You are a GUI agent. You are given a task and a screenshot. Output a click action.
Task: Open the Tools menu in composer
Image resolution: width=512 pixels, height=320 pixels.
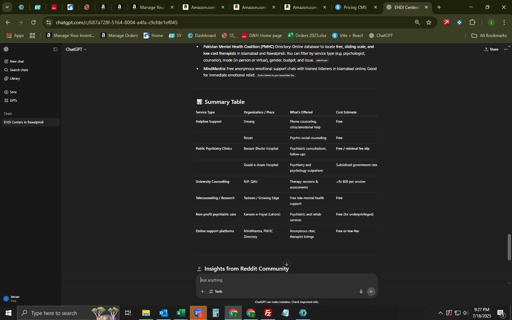click(x=216, y=292)
